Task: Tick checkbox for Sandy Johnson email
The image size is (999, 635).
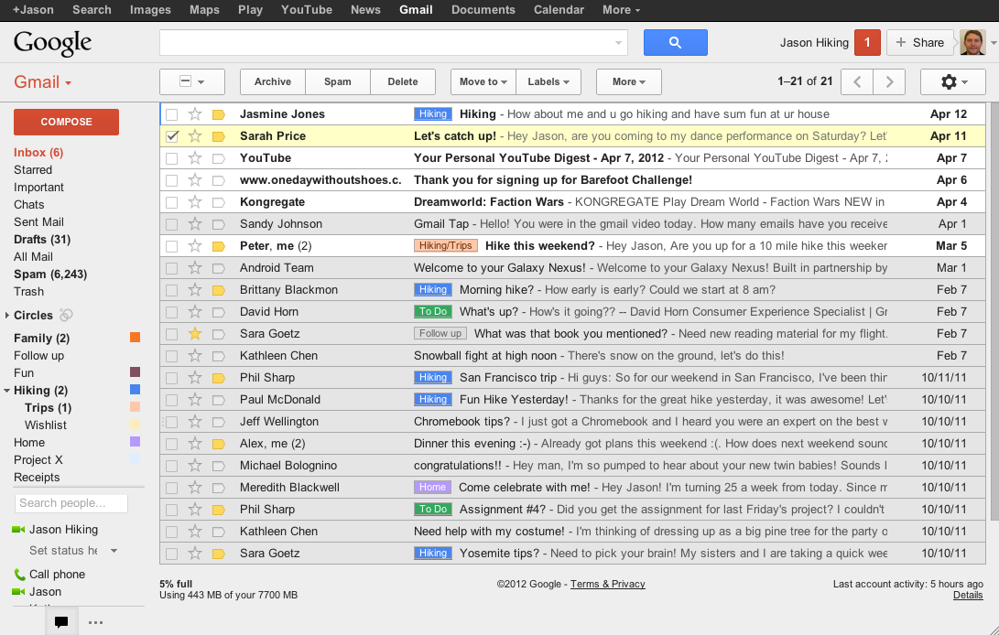Action: pos(172,224)
